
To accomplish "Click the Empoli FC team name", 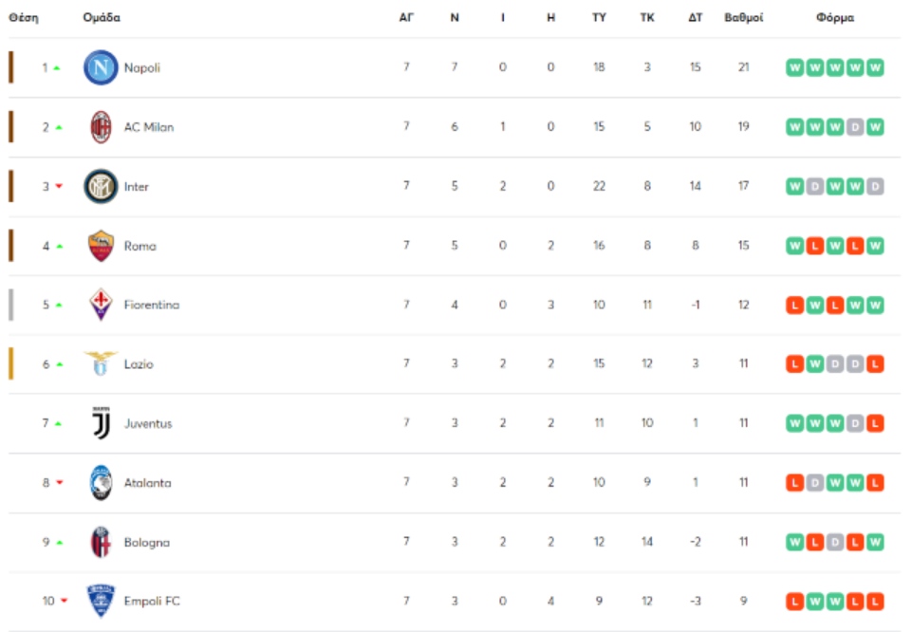I will [x=152, y=601].
